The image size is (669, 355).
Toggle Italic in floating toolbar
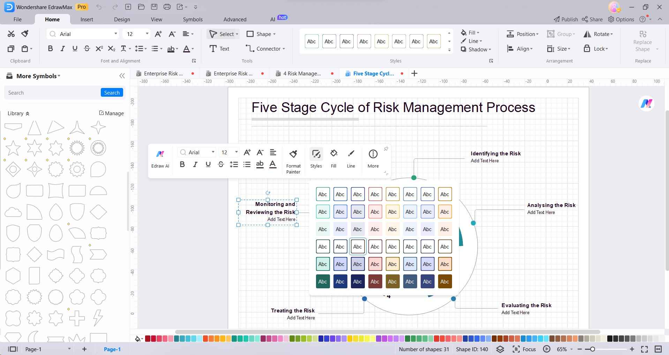click(x=195, y=164)
